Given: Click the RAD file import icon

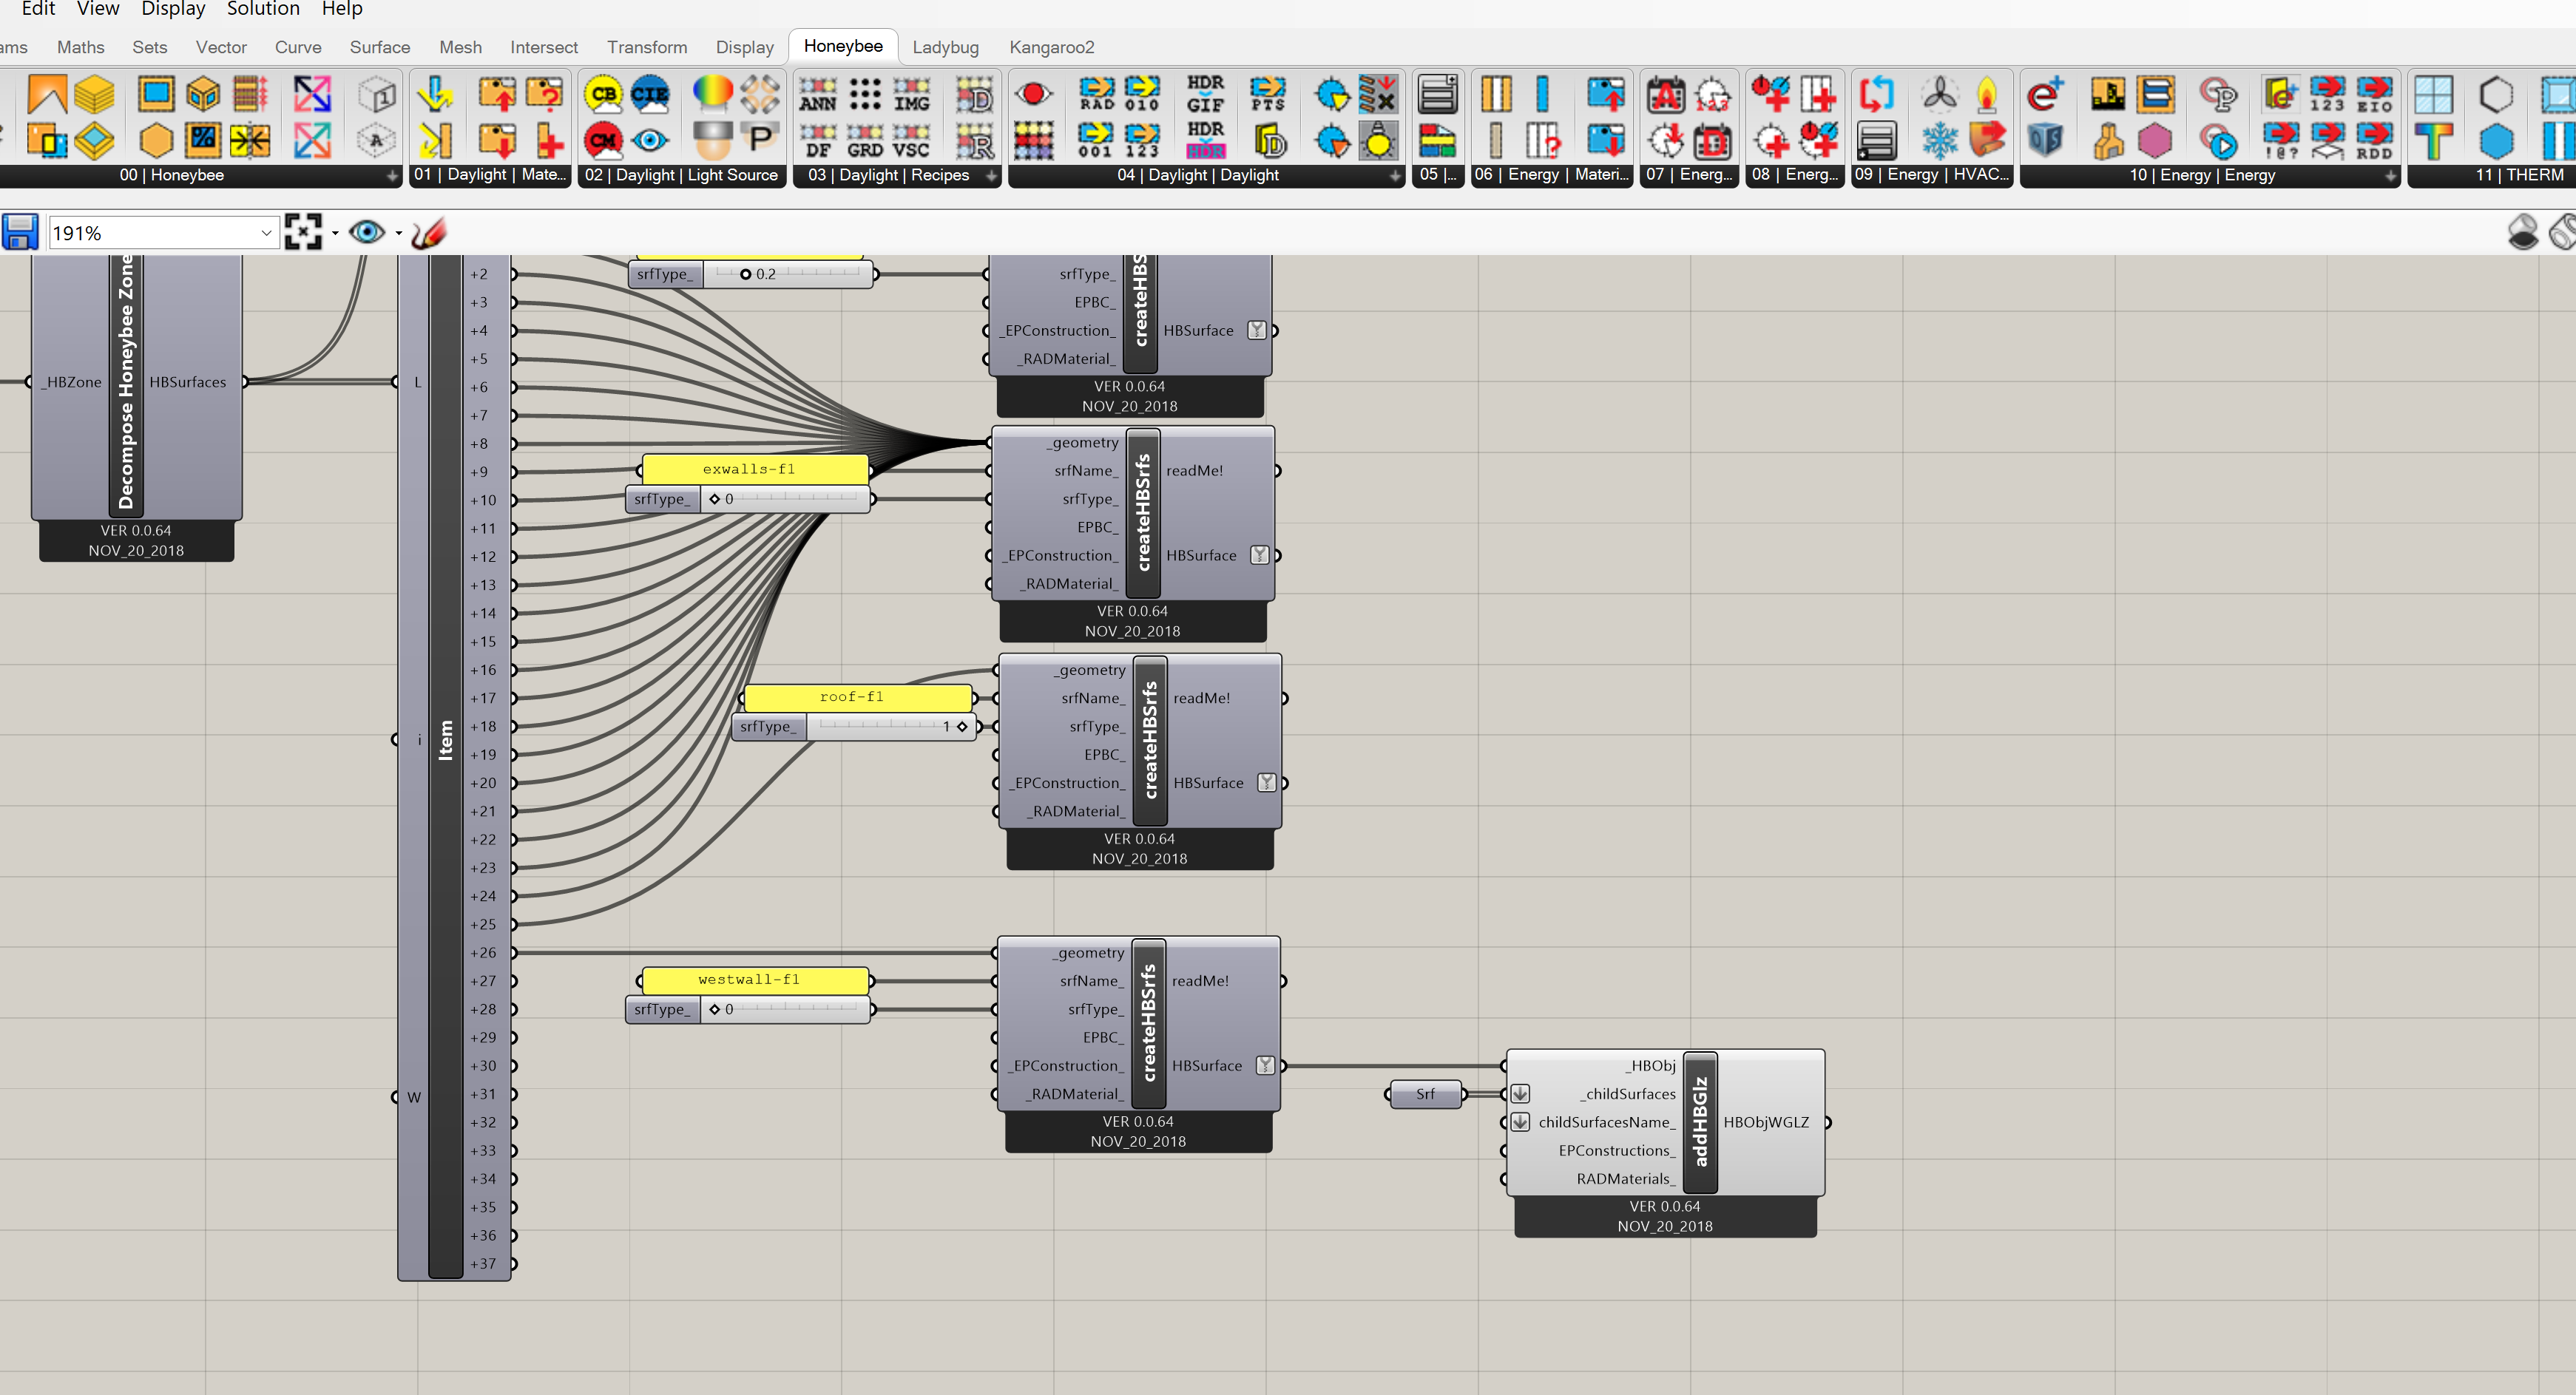Looking at the screenshot, I should 1096,95.
